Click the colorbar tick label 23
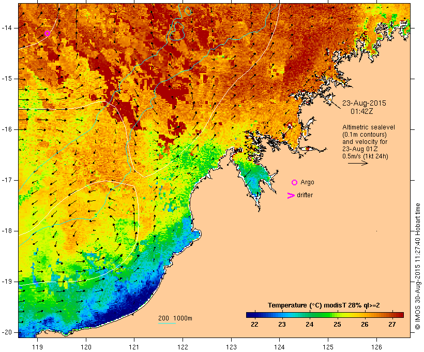 click(x=282, y=325)
